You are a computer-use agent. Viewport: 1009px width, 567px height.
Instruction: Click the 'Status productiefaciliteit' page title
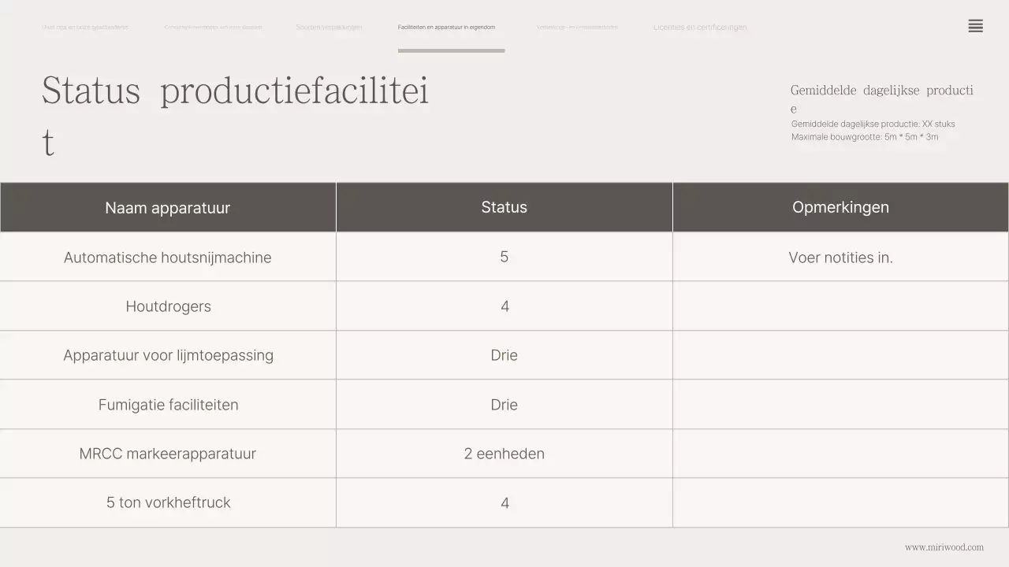(235, 91)
